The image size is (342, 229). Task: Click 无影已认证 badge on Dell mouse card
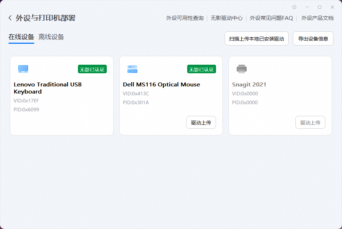pos(201,69)
